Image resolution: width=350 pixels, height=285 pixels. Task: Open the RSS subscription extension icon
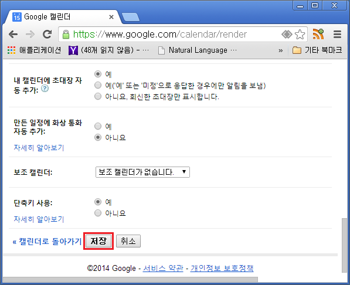coord(318,34)
